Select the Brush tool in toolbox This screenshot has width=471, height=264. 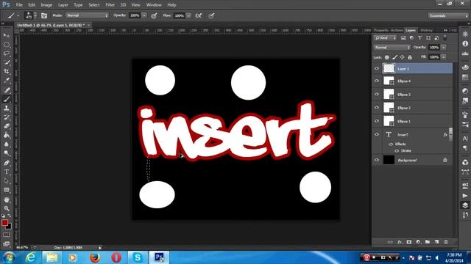pyautogui.click(x=7, y=99)
